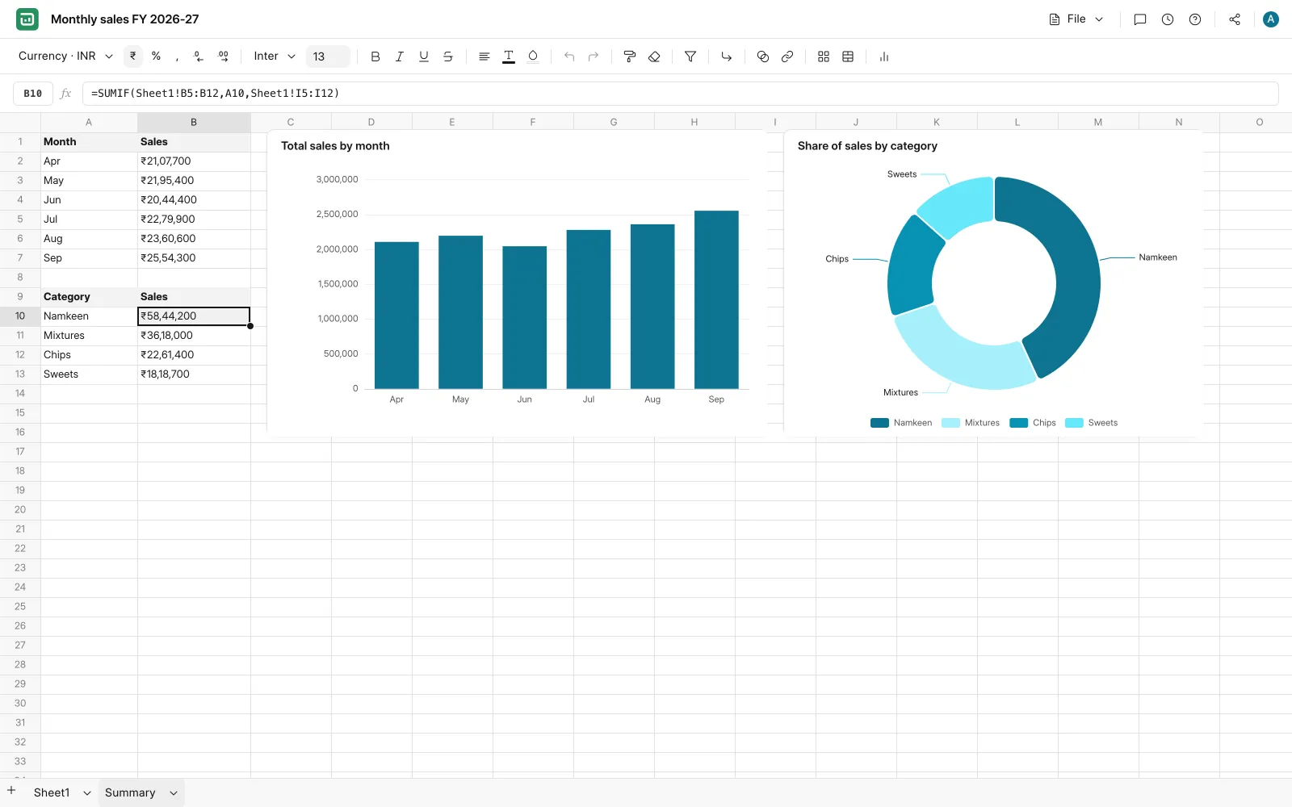Click the text wrap arrow icon

coord(727,56)
